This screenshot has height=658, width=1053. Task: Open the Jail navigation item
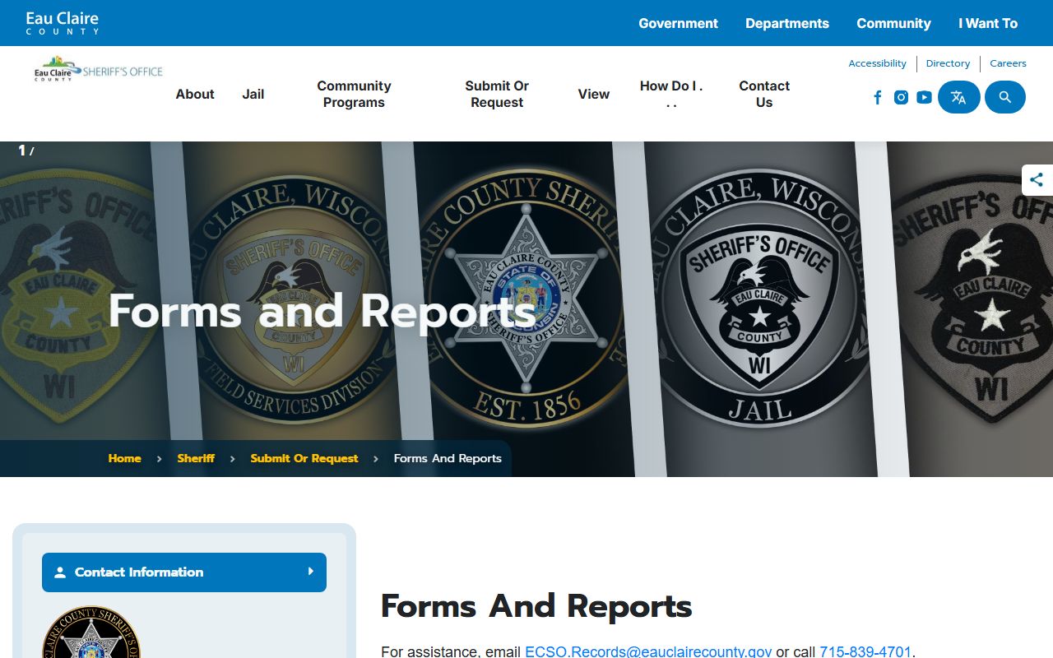coord(253,94)
